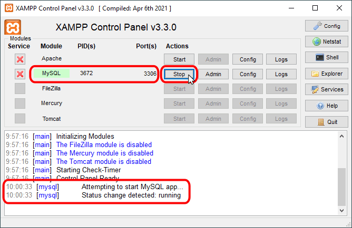Viewport: 352px width, 228px height.
Task: Toggle the FileZilla service checkbox
Action: (20, 89)
